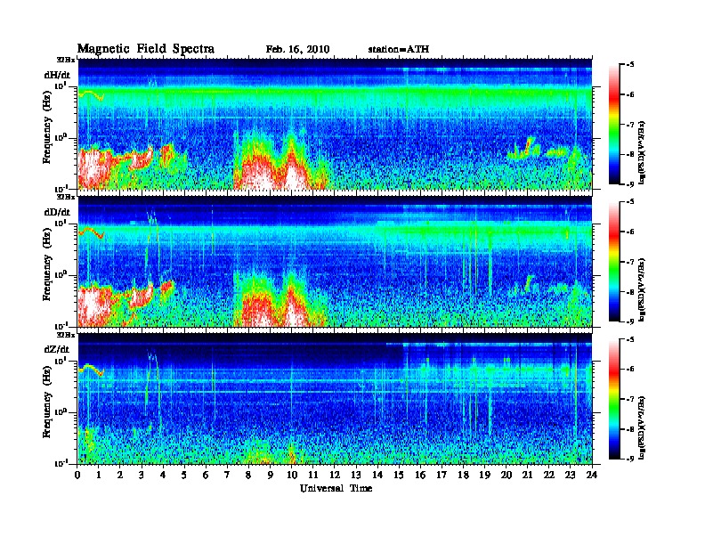Click the "2" hour tick label
This screenshot has height=545, width=705.
tap(120, 476)
